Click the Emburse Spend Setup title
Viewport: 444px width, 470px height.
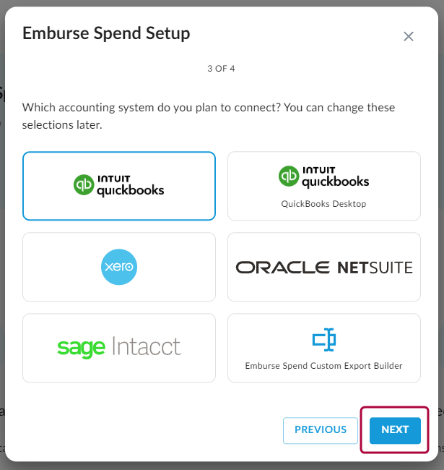(x=106, y=33)
